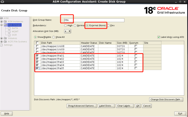Image resolution: width=188 pixels, height=117 pixels.
Task: Select the DATA disk group tree item
Action: coord(15,28)
